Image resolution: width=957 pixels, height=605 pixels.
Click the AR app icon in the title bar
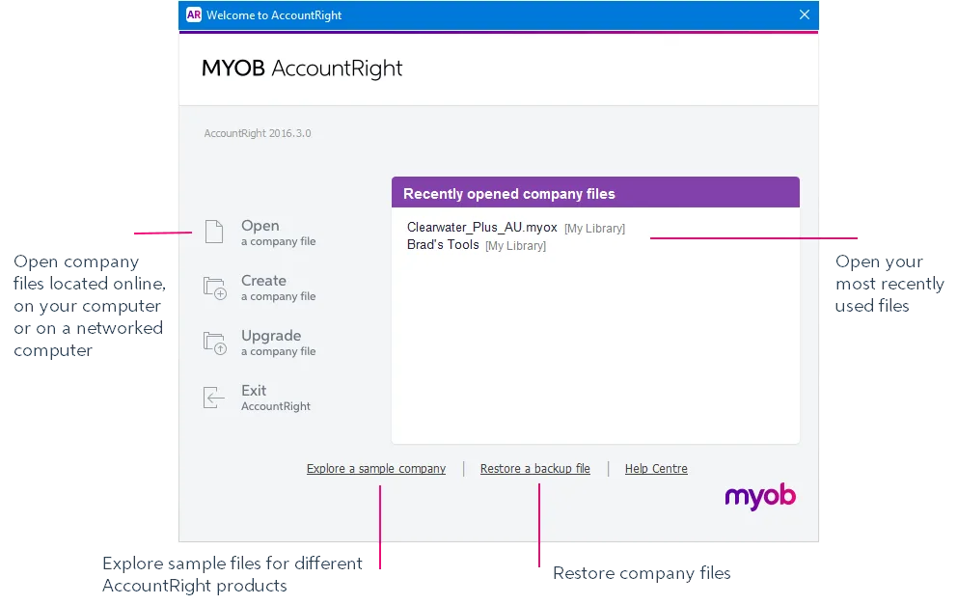coord(194,14)
